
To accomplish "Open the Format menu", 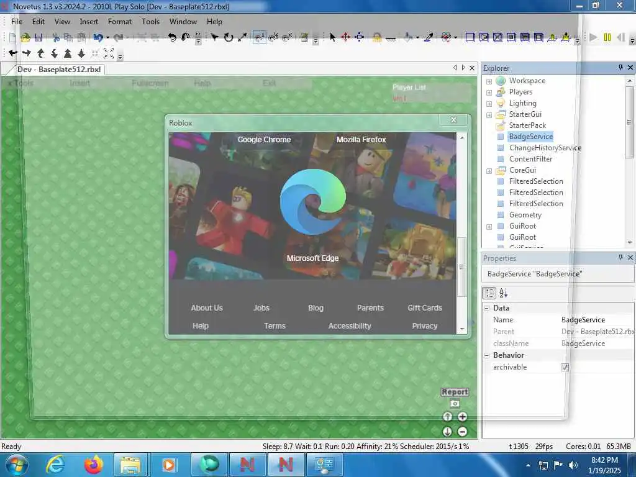I will point(120,22).
